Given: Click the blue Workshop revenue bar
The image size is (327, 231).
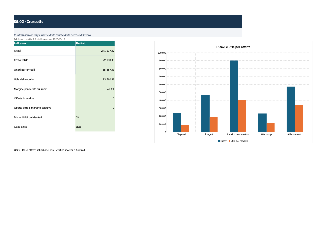Looking at the screenshot, I should (262, 123).
